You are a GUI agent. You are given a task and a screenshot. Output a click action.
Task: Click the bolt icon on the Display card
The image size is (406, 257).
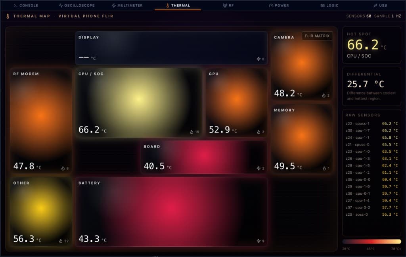(x=259, y=59)
